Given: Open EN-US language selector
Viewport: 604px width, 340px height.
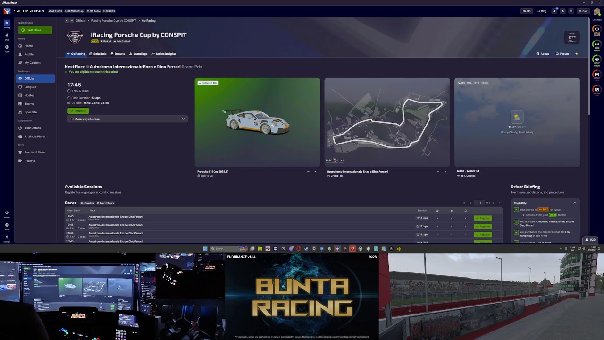Looking at the screenshot, I should pyautogui.click(x=526, y=11).
